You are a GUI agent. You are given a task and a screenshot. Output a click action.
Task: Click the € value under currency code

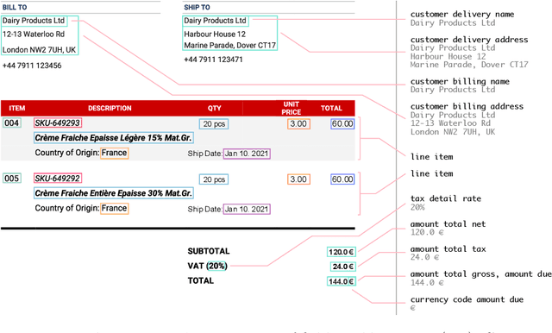pos(412,308)
